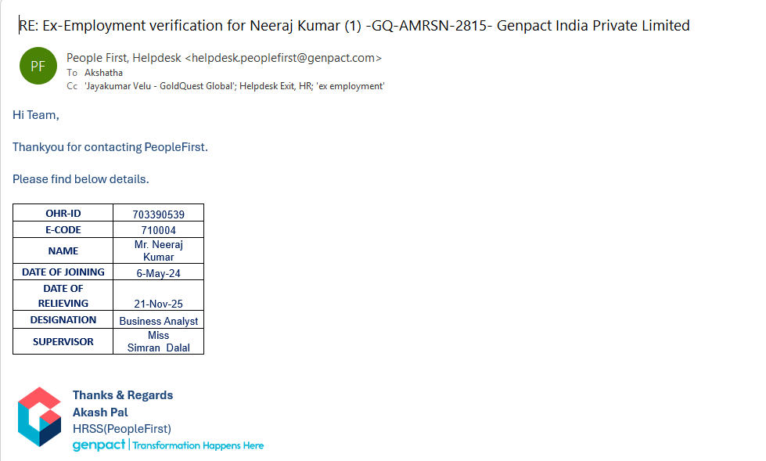Select recipient Akshatha in the To line
The width and height of the screenshot is (766, 461).
[x=103, y=73]
